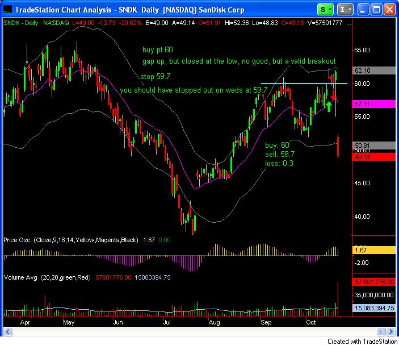The width and height of the screenshot is (399, 345).
Task: Click the 'Lo=48.83' status value
Action: click(265, 23)
